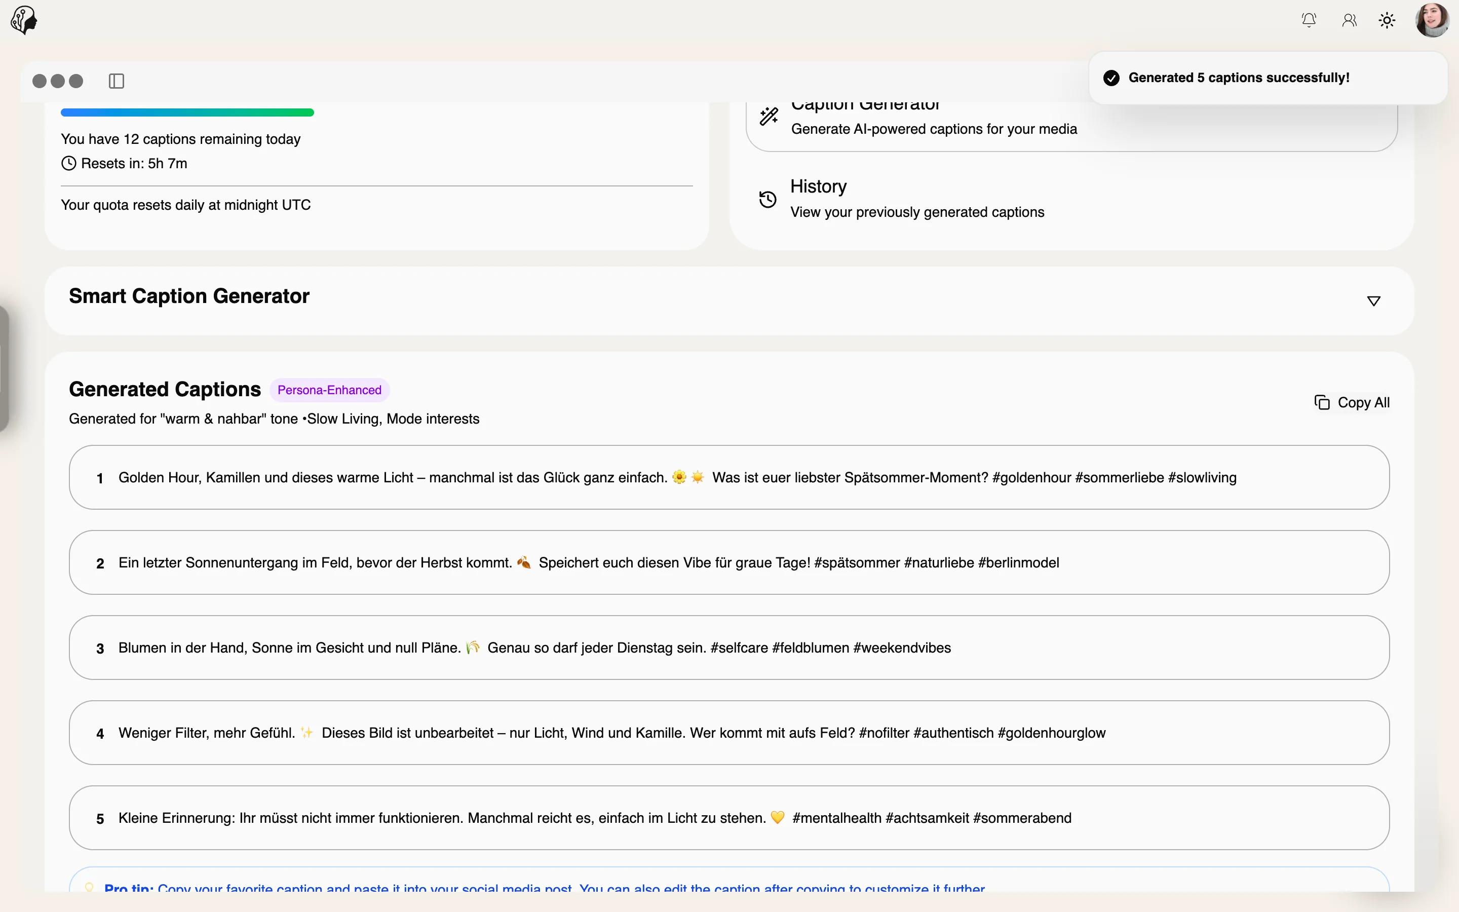
Task: Select caption 2 about Sonnenuntergang im Feld
Action: point(729,562)
